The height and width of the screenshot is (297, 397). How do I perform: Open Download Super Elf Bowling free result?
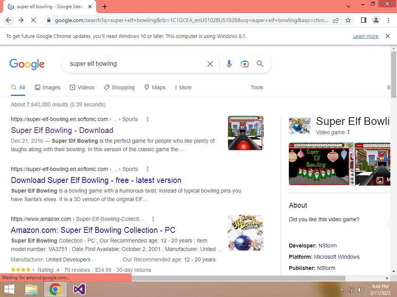pos(96,180)
